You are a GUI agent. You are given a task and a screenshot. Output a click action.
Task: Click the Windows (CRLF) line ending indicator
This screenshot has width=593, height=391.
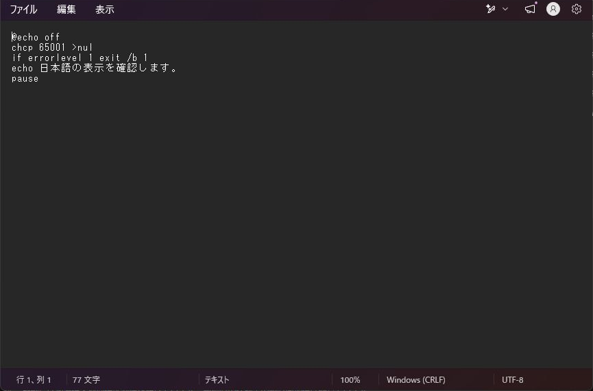(416, 379)
